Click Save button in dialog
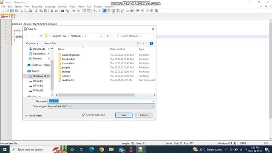The image size is (272, 153). pyautogui.click(x=124, y=115)
